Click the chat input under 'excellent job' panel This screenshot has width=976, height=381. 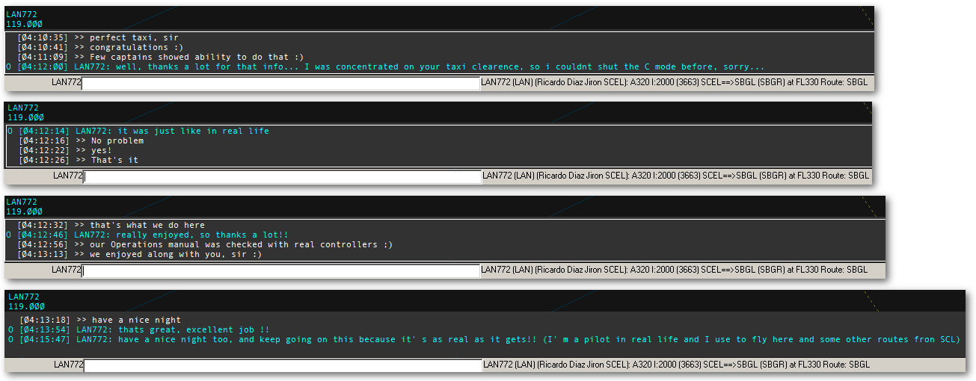coord(283,365)
